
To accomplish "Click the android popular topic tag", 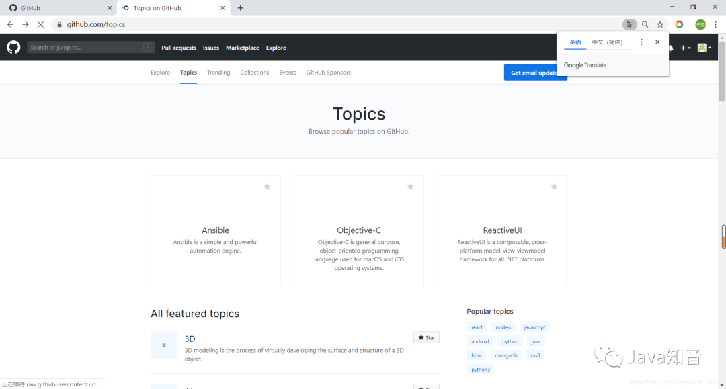I will click(x=480, y=341).
